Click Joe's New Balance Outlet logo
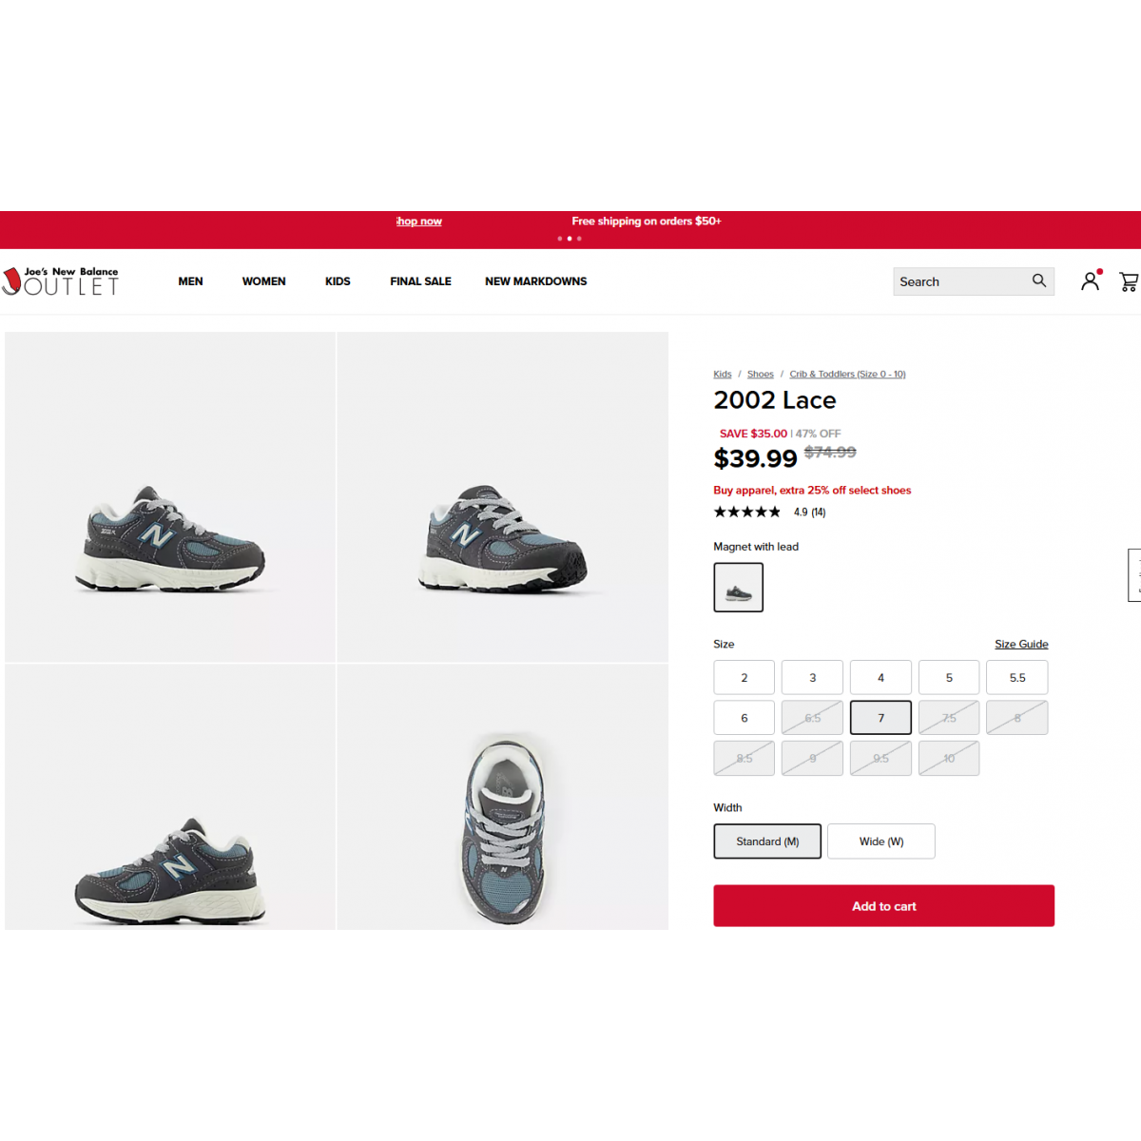The image size is (1141, 1141). (60, 281)
